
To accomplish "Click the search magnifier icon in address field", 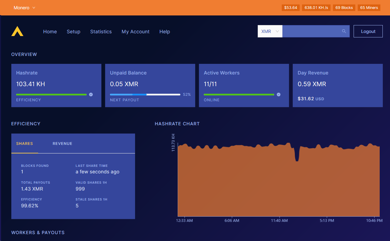I will (344, 31).
